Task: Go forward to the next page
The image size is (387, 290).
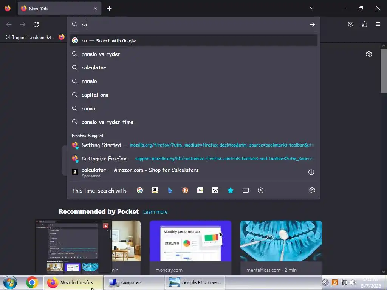Action: pos(23,25)
